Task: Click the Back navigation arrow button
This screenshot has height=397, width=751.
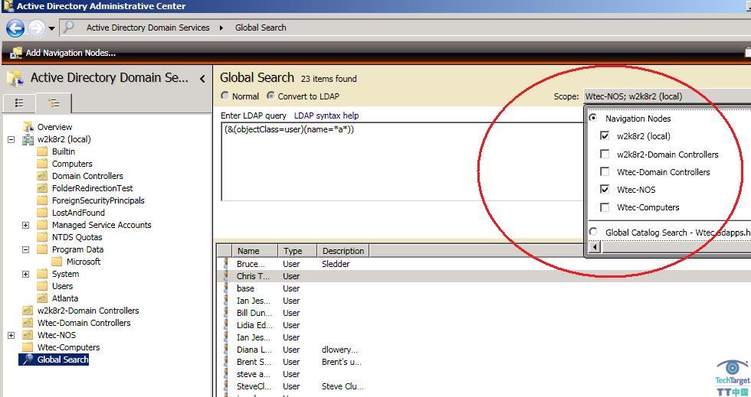Action: (x=15, y=28)
